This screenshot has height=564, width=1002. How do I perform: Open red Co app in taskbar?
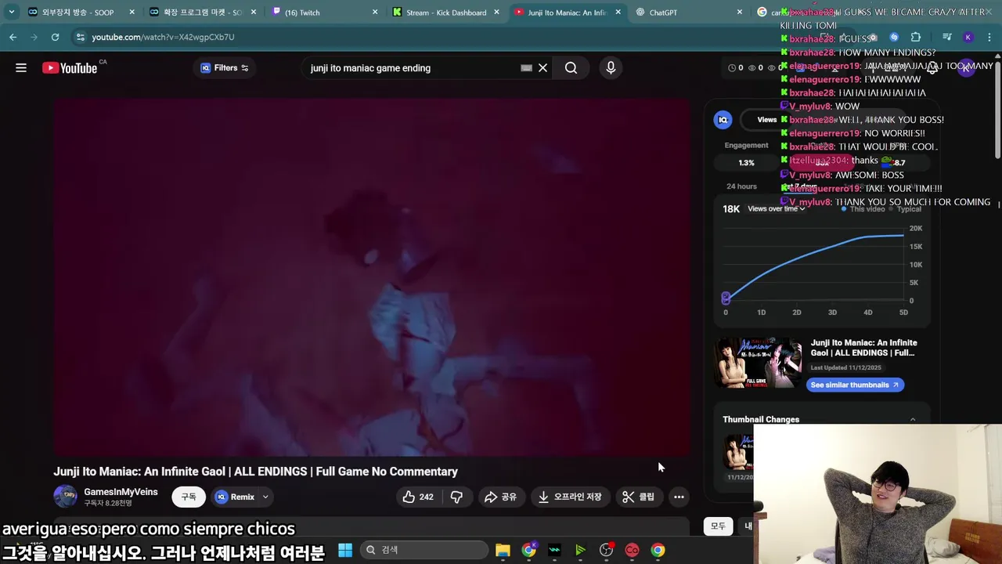(632, 550)
